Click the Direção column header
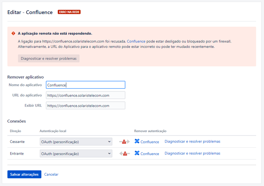264x186 pixels. point(16,131)
